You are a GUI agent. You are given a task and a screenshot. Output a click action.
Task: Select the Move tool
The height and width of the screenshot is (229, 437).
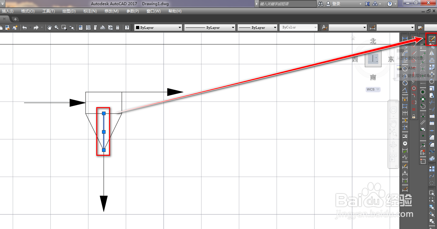(x=432, y=74)
